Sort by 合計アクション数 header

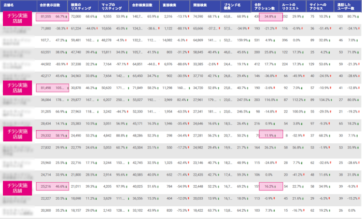click(265, 6)
